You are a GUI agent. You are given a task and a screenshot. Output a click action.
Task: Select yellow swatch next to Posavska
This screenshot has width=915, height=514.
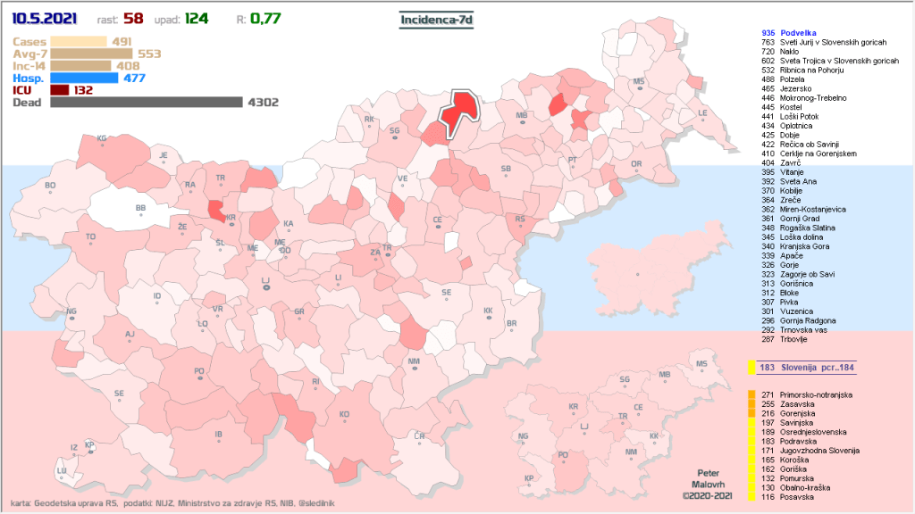click(752, 497)
